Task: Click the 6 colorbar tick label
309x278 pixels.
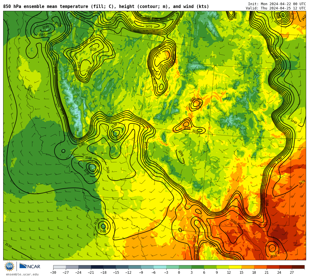Action: click(x=204, y=273)
